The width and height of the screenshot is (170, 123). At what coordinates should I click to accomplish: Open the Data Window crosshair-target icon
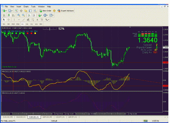(x=21, y=11)
